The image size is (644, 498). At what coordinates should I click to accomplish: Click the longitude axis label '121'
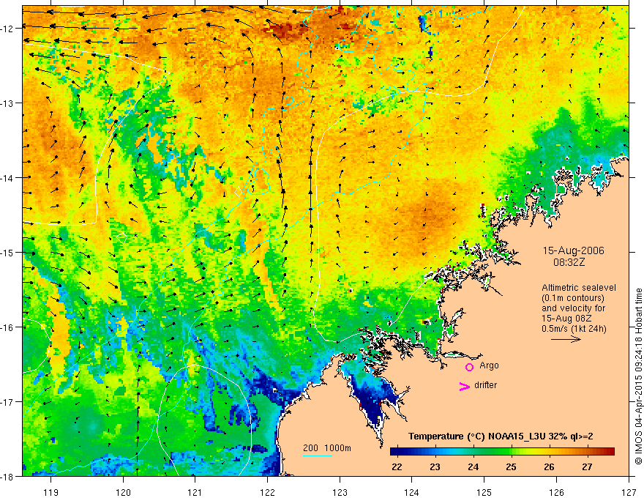[195, 492]
